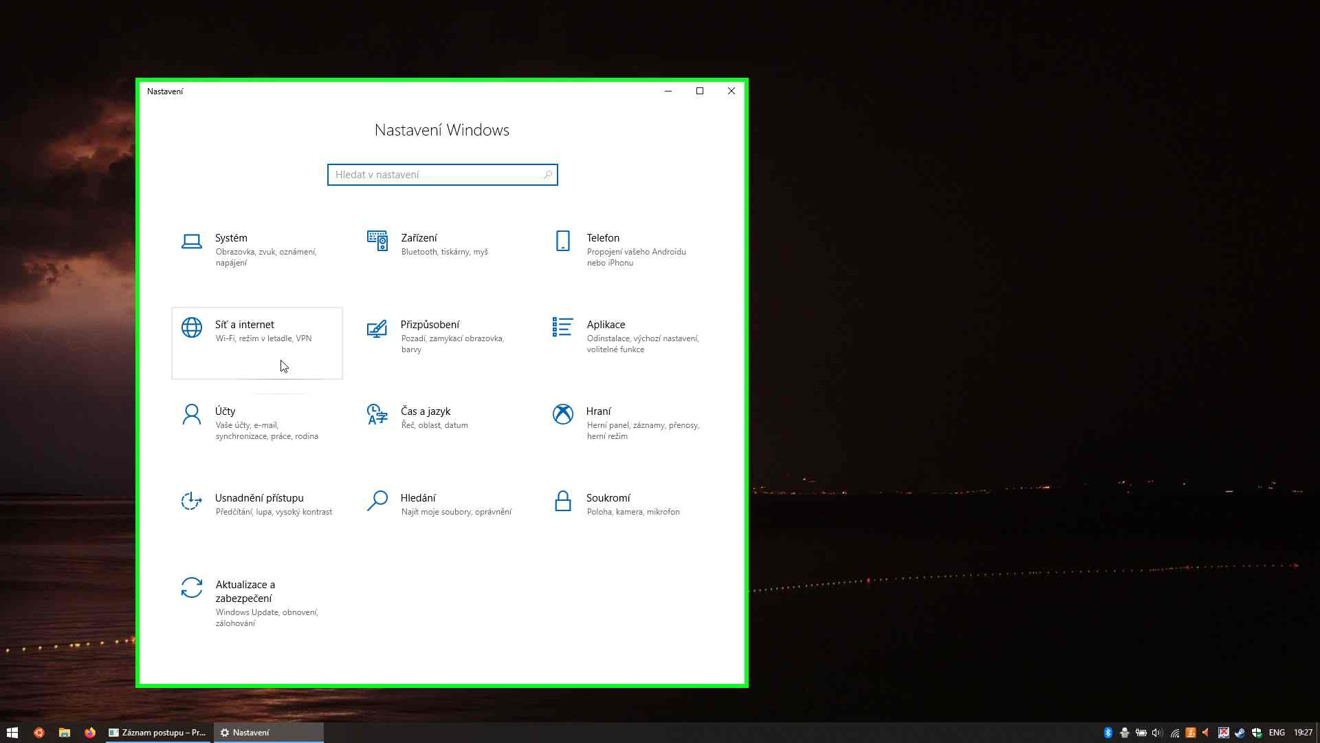
Task: Open the Hraní Xbox gaming settings
Action: click(628, 430)
